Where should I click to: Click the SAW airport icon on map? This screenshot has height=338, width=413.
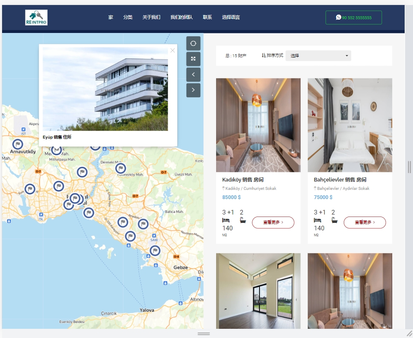pos(154,235)
